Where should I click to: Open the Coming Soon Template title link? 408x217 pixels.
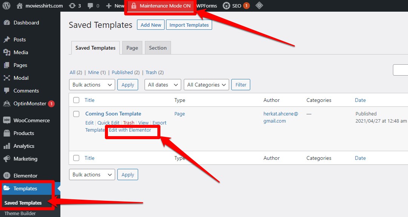tap(113, 114)
